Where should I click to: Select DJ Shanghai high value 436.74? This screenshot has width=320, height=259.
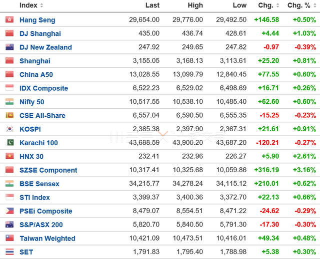point(192,33)
